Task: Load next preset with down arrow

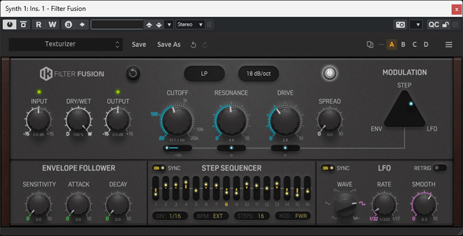Action: click(x=159, y=25)
